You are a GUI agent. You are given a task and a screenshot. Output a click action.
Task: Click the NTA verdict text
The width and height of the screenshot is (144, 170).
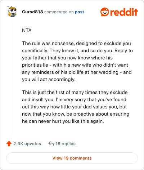(x=27, y=30)
